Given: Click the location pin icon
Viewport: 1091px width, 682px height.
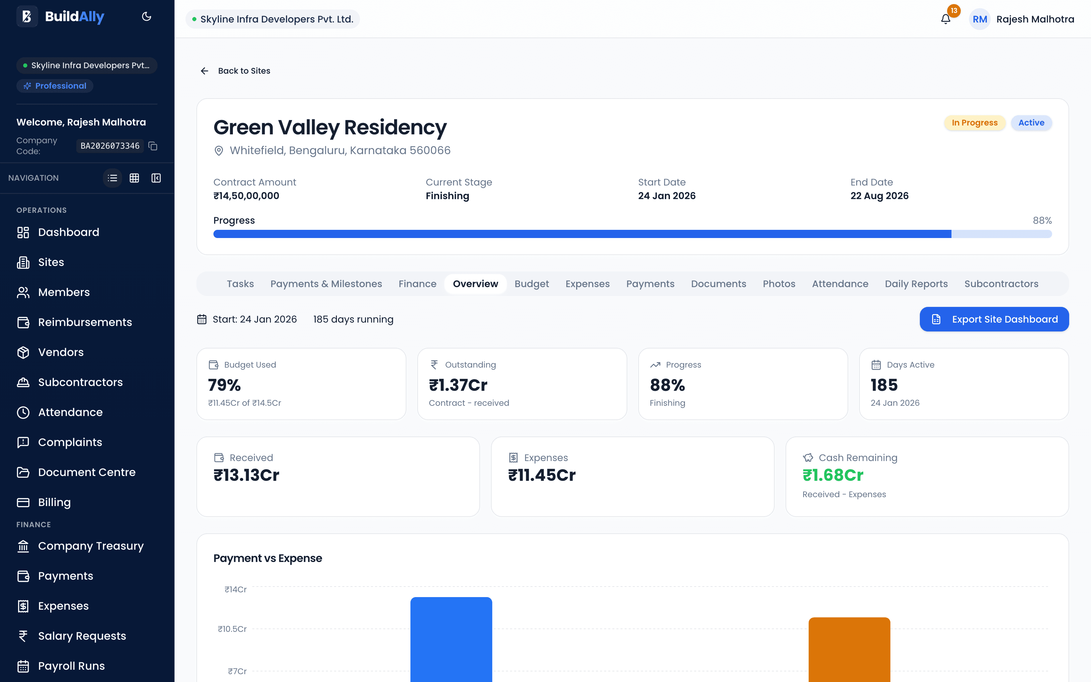Looking at the screenshot, I should click(219, 151).
